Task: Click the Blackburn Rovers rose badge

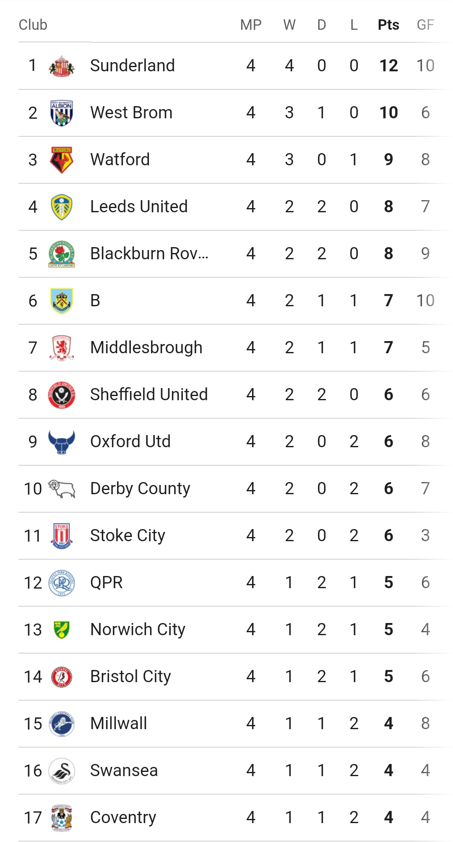Action: (x=62, y=254)
